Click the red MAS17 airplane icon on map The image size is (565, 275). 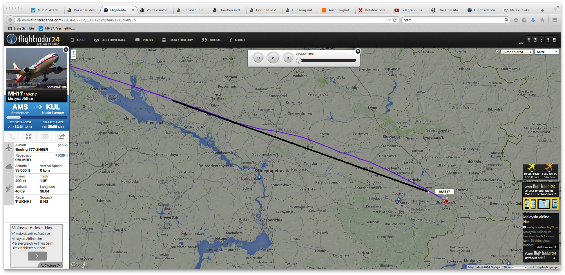(x=446, y=200)
